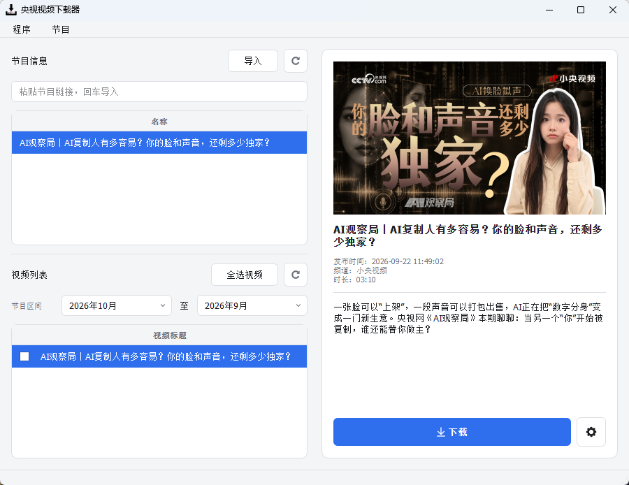Minimize the 央视视频下载器 window
Image resolution: width=629 pixels, height=485 pixels.
click(549, 10)
